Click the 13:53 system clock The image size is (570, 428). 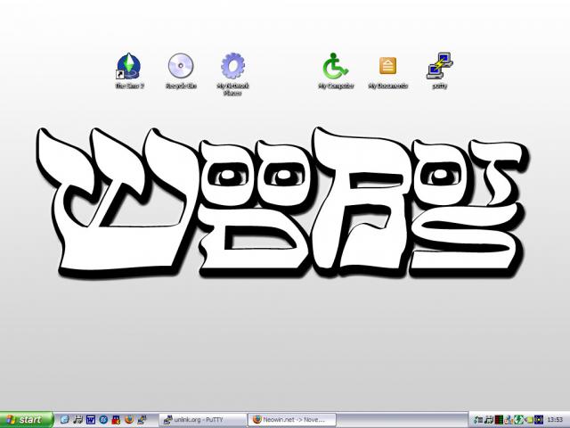(555, 420)
